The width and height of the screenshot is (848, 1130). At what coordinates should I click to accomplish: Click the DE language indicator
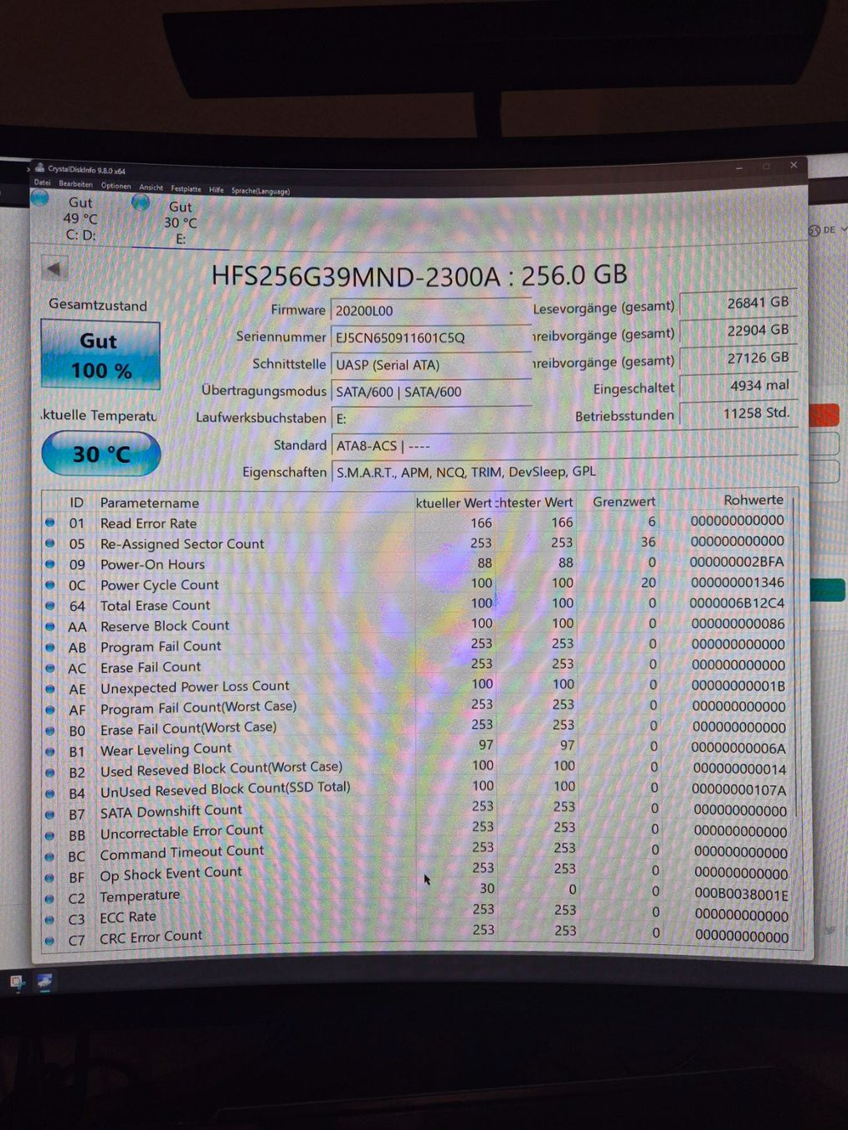[829, 229]
